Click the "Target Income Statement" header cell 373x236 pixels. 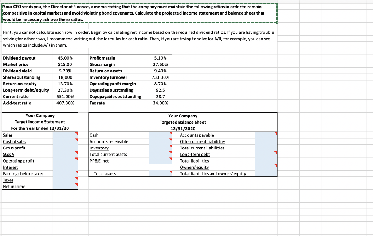[40, 122]
